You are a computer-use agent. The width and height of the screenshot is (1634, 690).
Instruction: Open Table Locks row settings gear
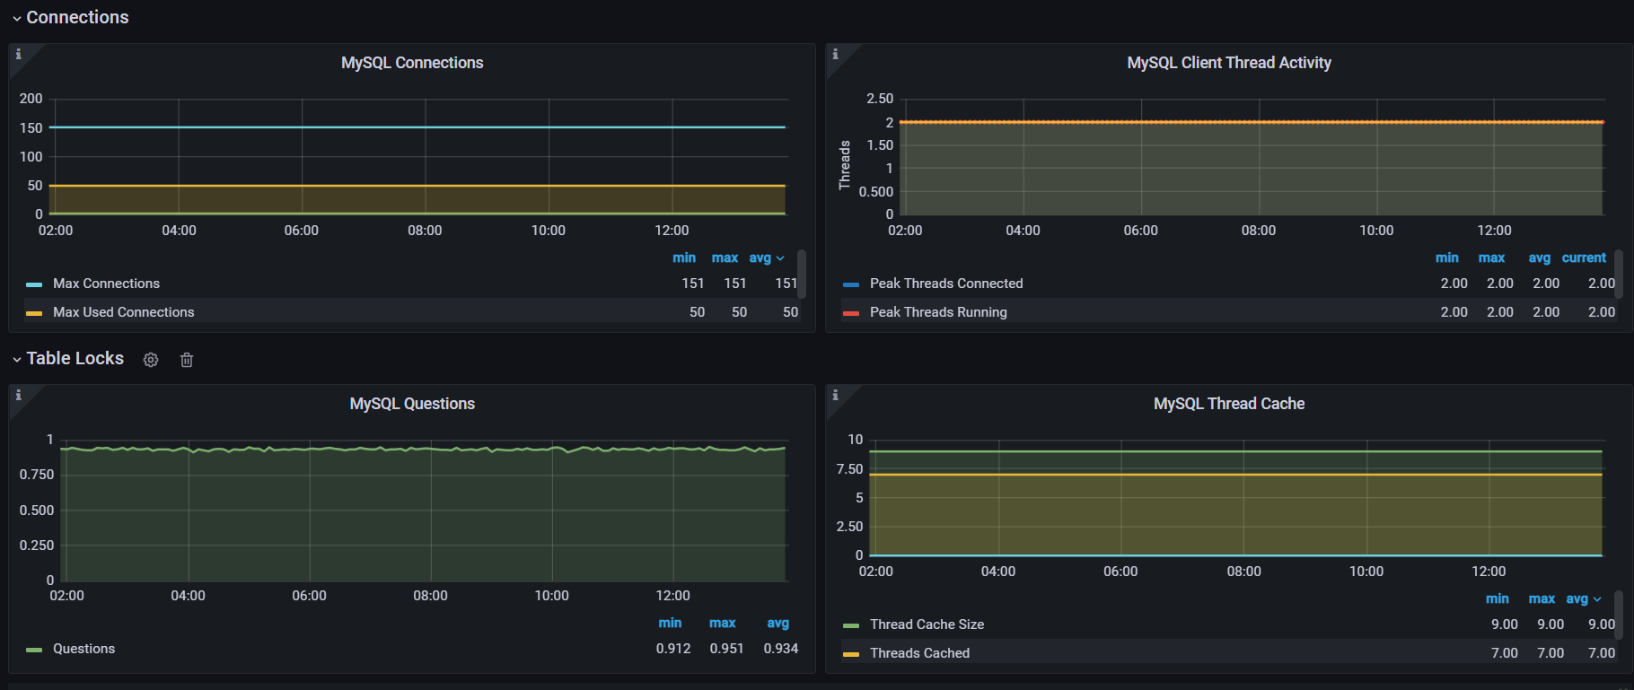click(x=151, y=360)
